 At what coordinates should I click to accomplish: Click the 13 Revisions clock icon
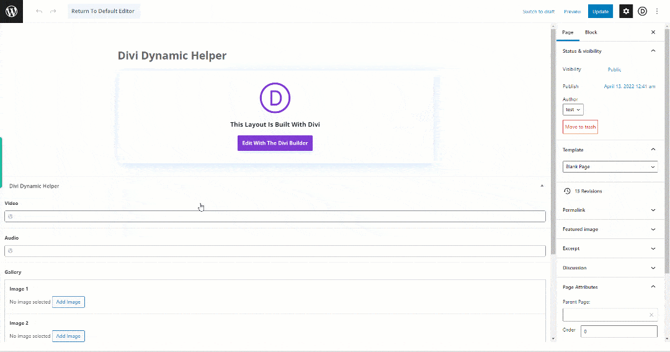click(x=567, y=191)
